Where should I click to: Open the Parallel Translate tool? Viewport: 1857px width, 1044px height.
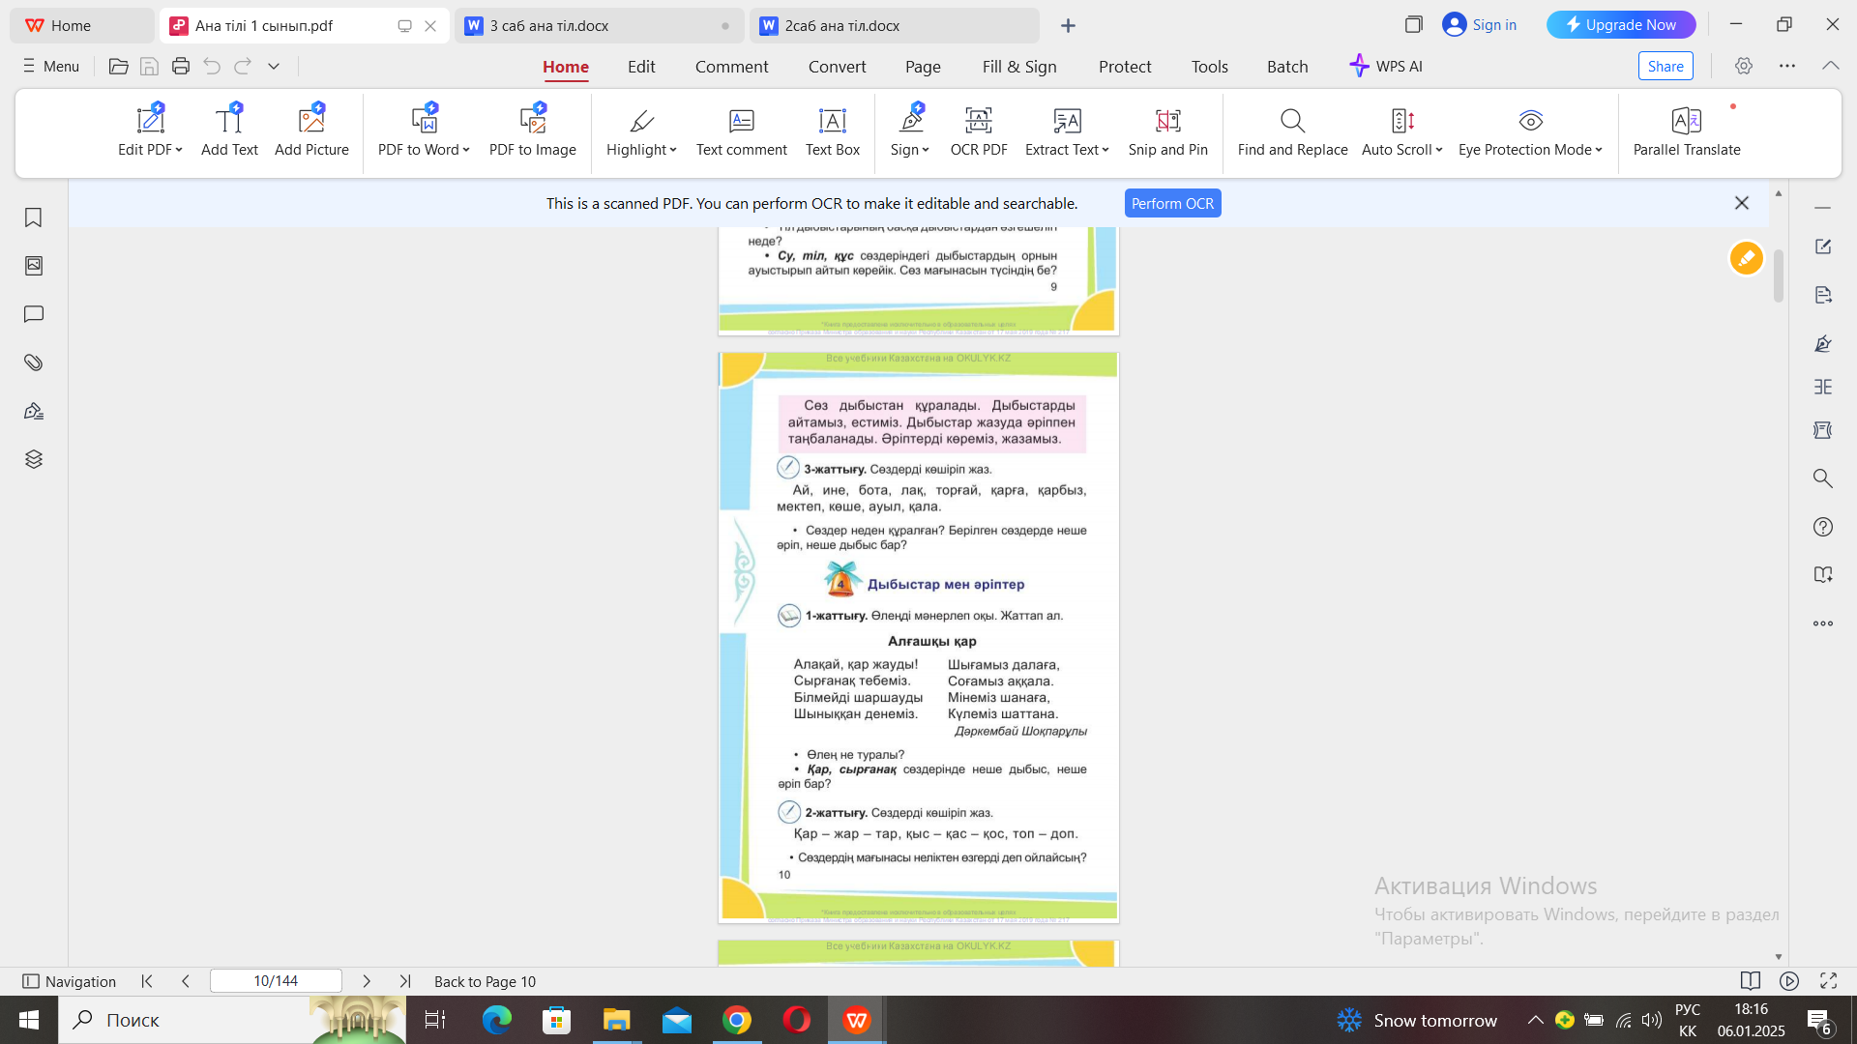1686,121
